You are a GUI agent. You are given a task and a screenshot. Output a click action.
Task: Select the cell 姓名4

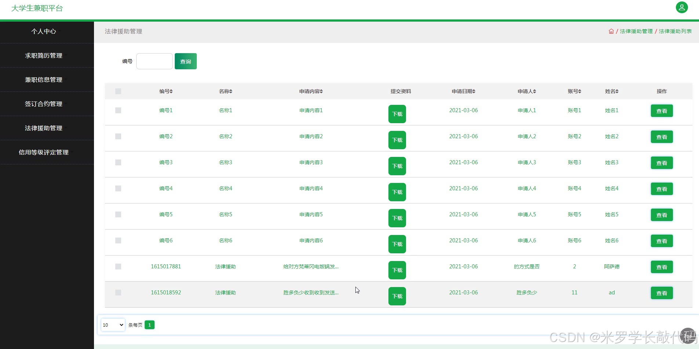(x=612, y=188)
